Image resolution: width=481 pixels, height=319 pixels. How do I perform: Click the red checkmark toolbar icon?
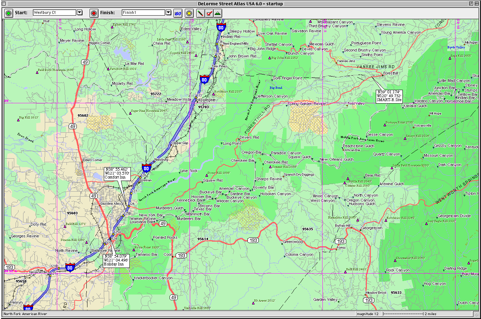click(x=209, y=13)
